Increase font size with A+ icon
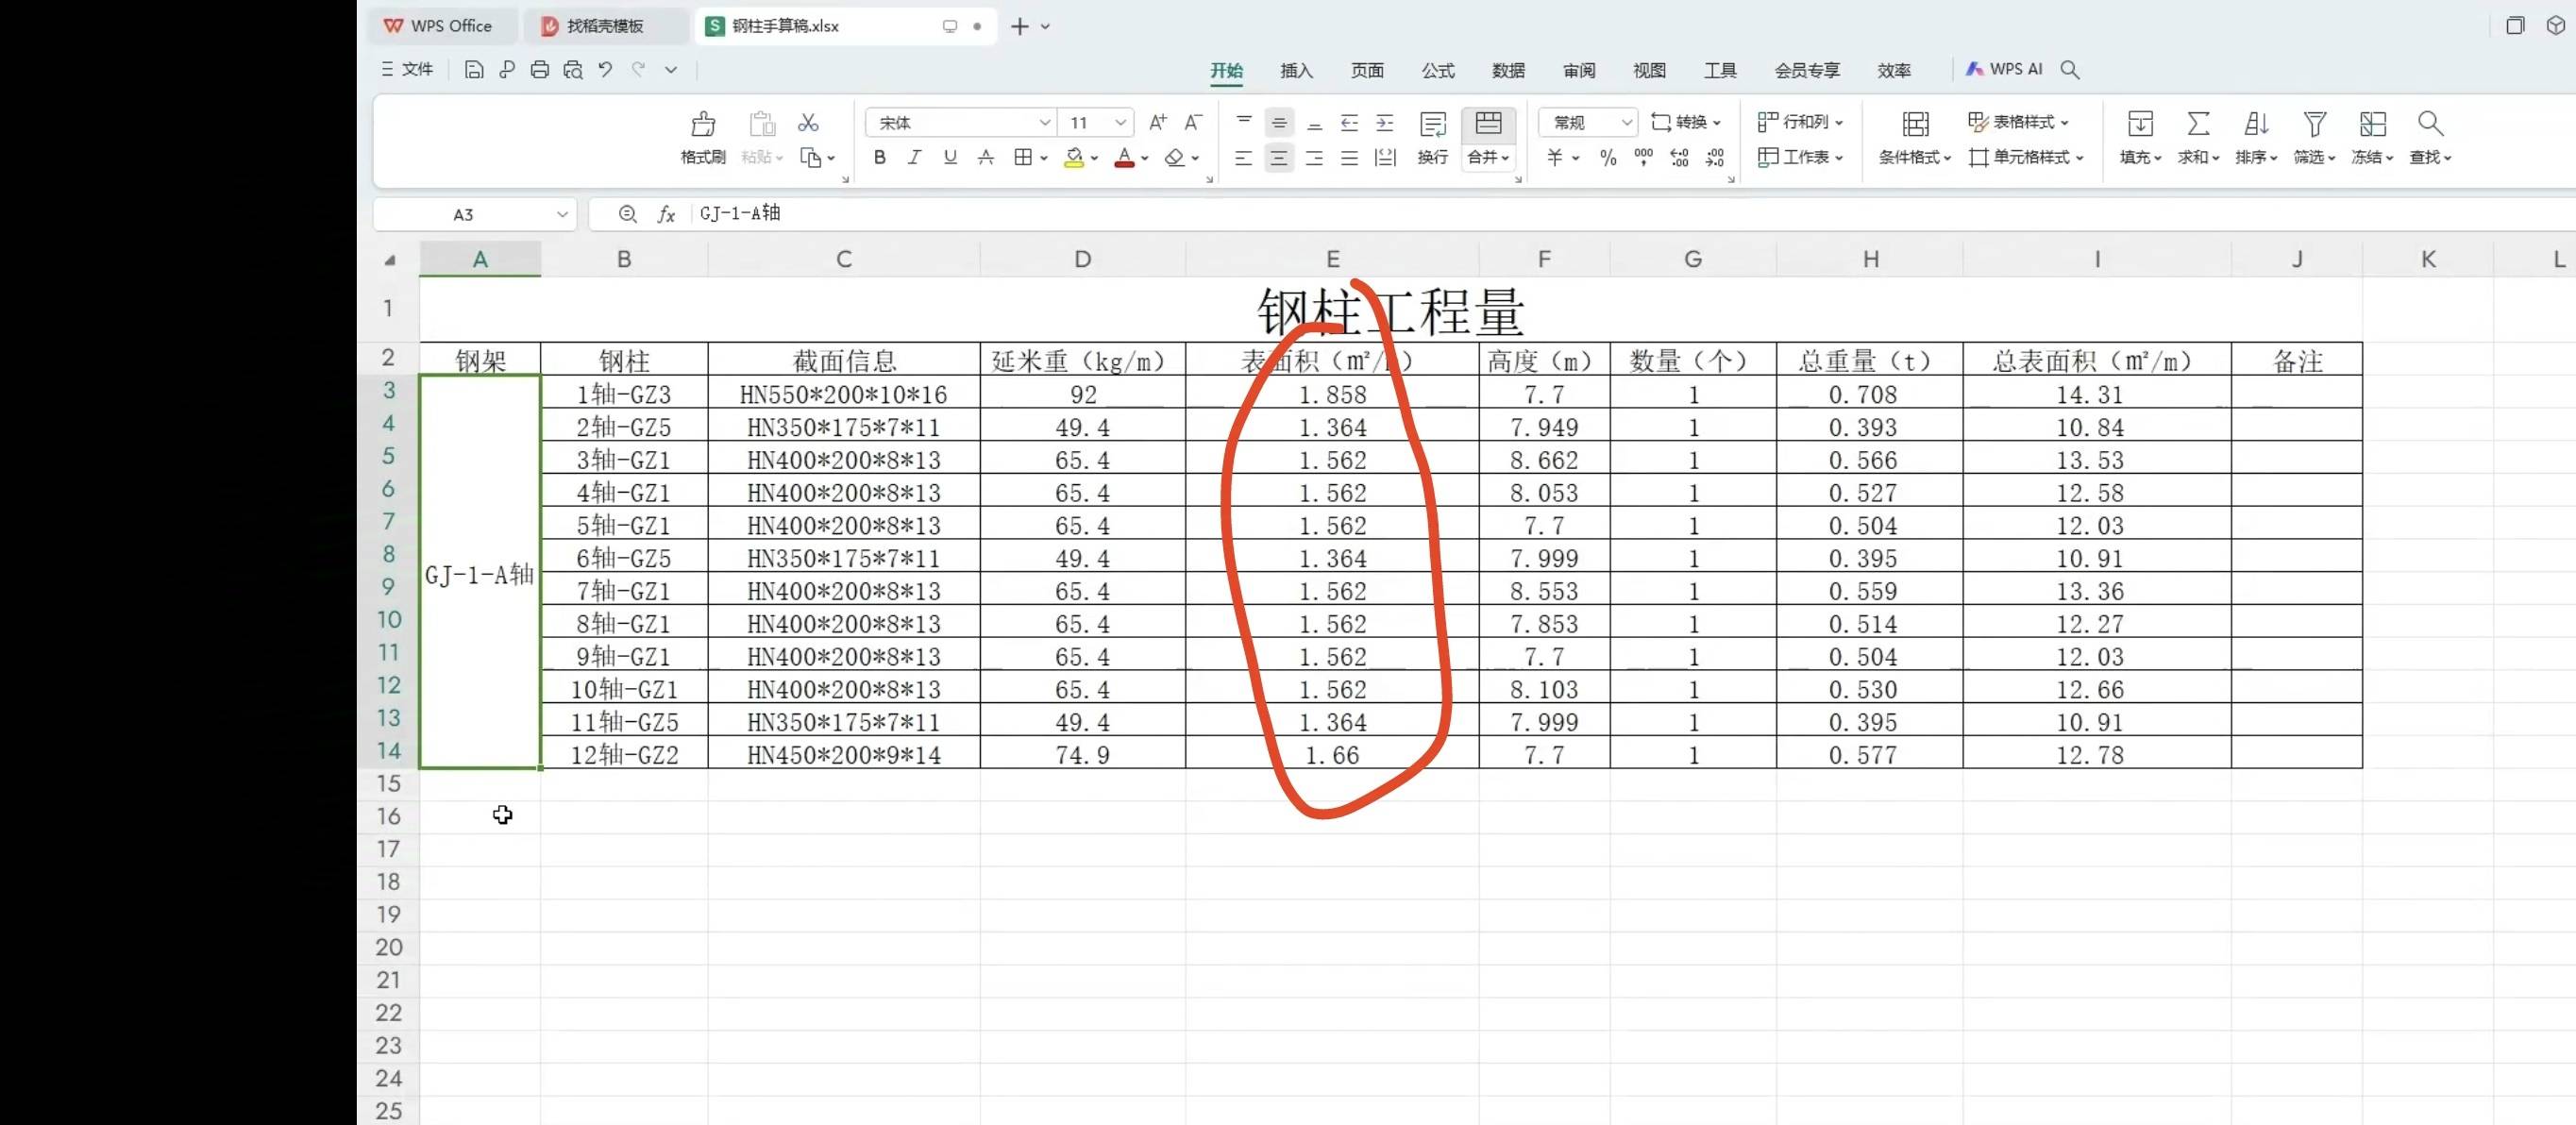The width and height of the screenshot is (2576, 1125). click(x=1158, y=122)
